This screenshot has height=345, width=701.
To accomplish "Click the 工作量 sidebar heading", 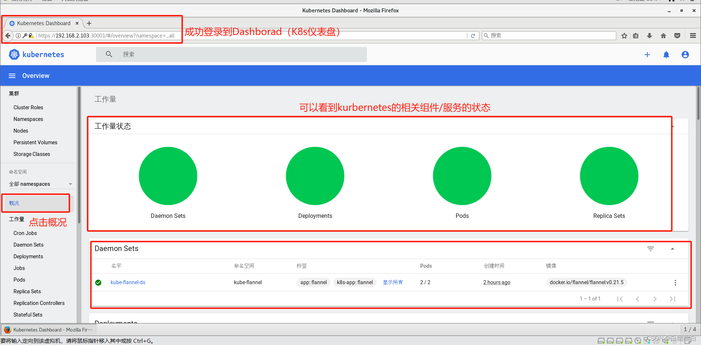I will (x=16, y=219).
